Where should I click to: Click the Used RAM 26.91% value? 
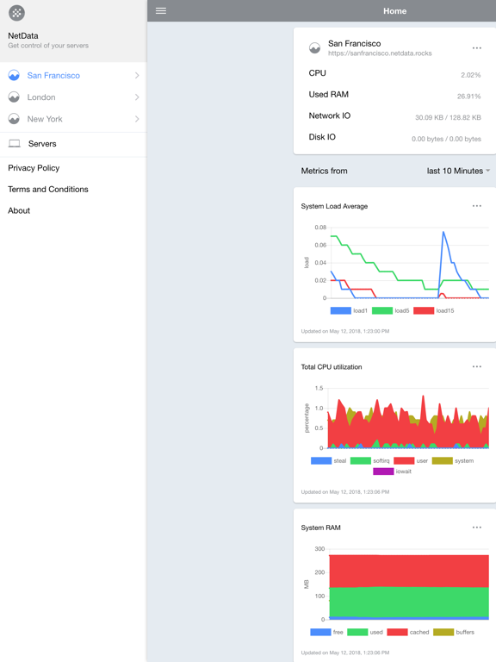point(469,97)
